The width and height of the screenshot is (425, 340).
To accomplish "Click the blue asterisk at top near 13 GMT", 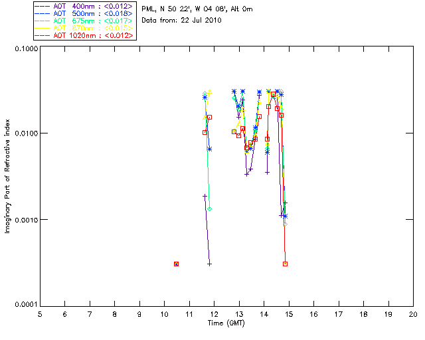I will [234, 92].
